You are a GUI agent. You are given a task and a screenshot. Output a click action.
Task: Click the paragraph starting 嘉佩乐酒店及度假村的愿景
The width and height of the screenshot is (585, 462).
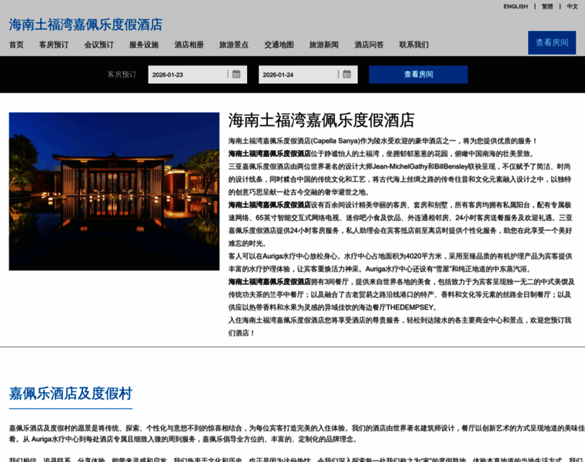click(297, 434)
